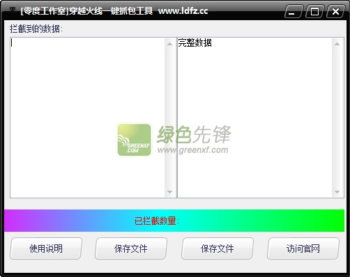The image size is (350, 277).
Task: Focus the intercepted data text box with the cursor
Action: (x=88, y=118)
